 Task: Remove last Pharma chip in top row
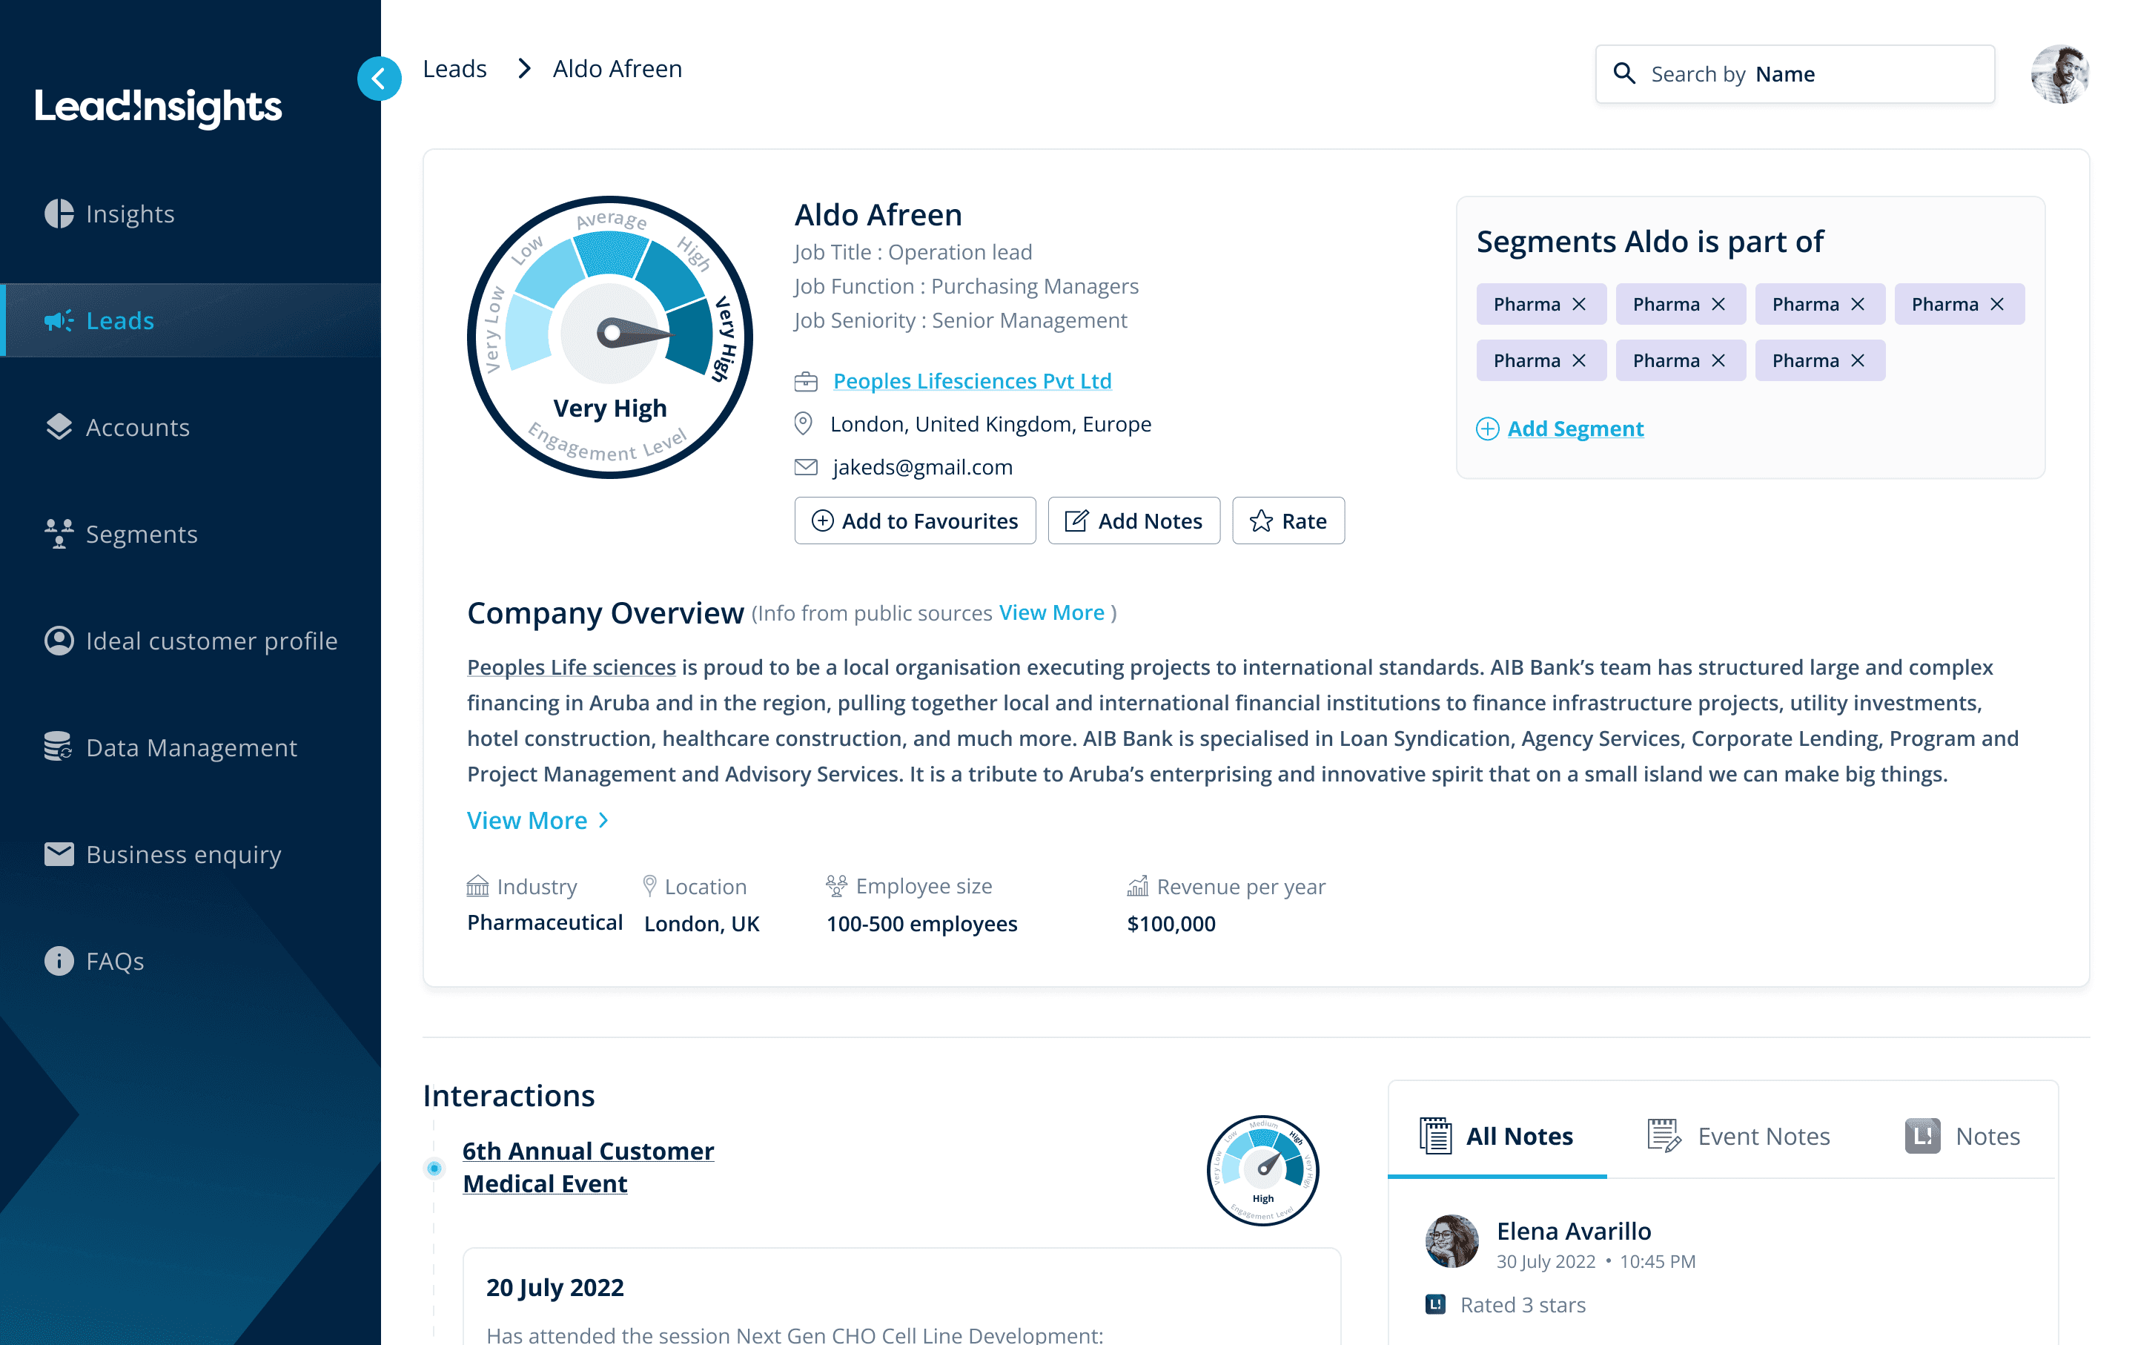[x=1996, y=304]
